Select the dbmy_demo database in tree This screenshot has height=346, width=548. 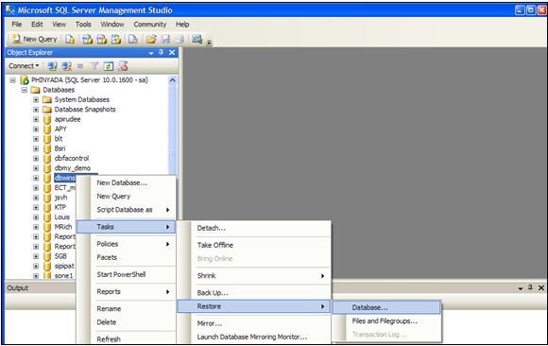(73, 168)
